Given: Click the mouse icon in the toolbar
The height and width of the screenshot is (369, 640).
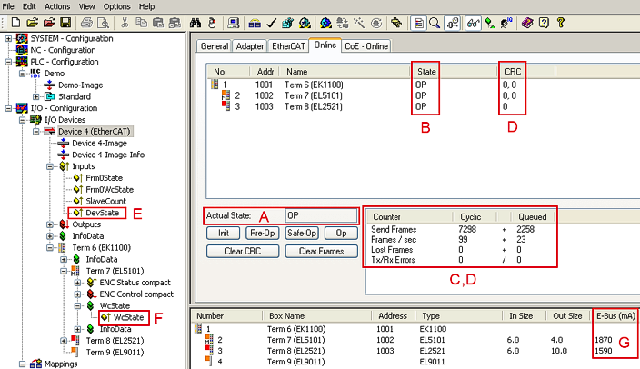Looking at the screenshot, I should tap(212, 23).
